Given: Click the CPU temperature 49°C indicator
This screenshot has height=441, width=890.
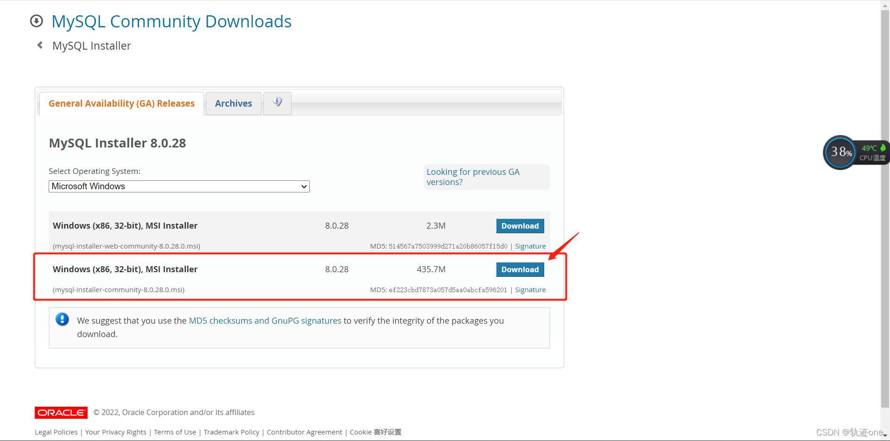Looking at the screenshot, I should click(872, 153).
